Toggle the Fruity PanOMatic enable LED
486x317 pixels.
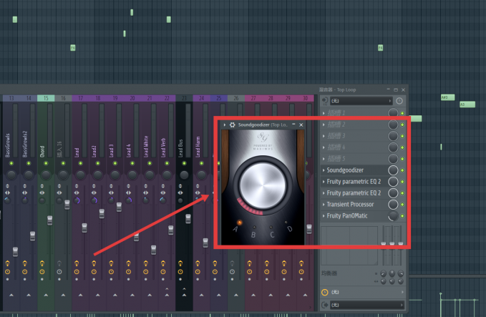pyautogui.click(x=402, y=216)
